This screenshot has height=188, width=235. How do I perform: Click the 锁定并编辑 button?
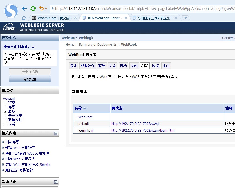pos(30,72)
